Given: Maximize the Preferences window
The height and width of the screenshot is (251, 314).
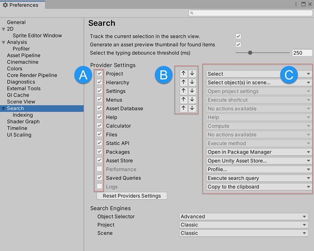Looking at the screenshot, I should click(x=303, y=4).
